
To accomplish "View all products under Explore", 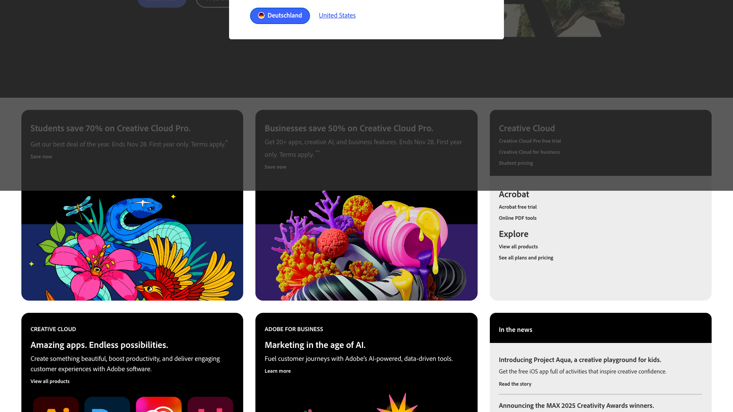I will (518, 246).
